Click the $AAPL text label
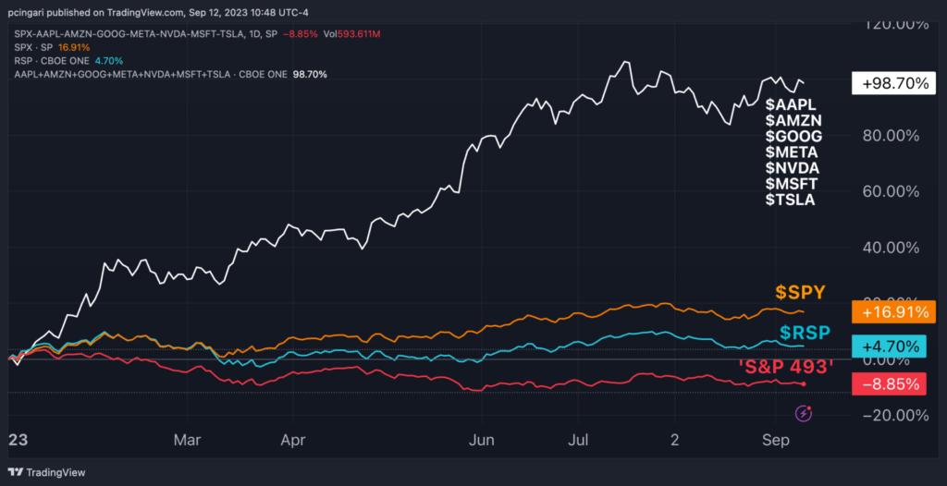This screenshot has width=947, height=486. [x=791, y=103]
